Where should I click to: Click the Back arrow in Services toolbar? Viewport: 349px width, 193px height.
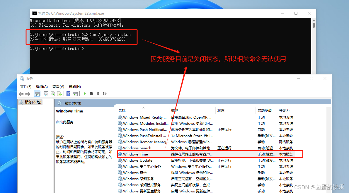click(x=21, y=94)
